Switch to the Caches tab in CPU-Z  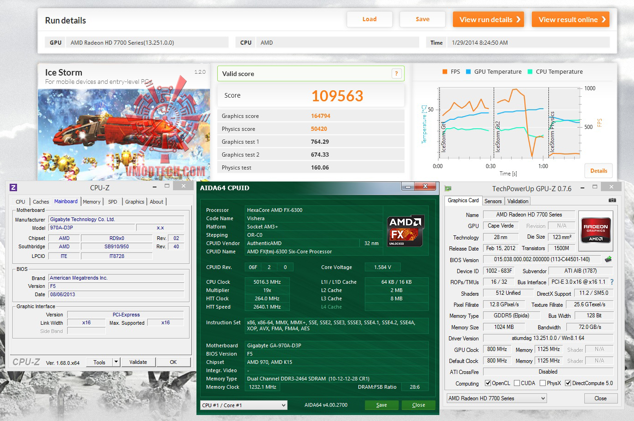pos(41,202)
